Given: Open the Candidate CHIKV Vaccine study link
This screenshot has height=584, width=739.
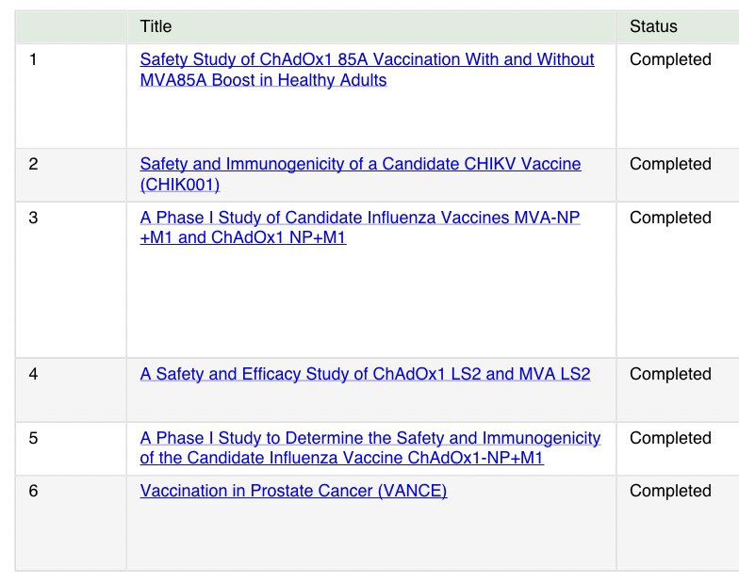Looking at the screenshot, I should [x=360, y=174].
